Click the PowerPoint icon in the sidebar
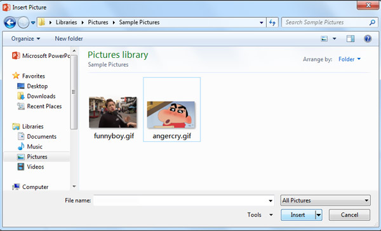This screenshot has width=381, height=231. point(16,56)
